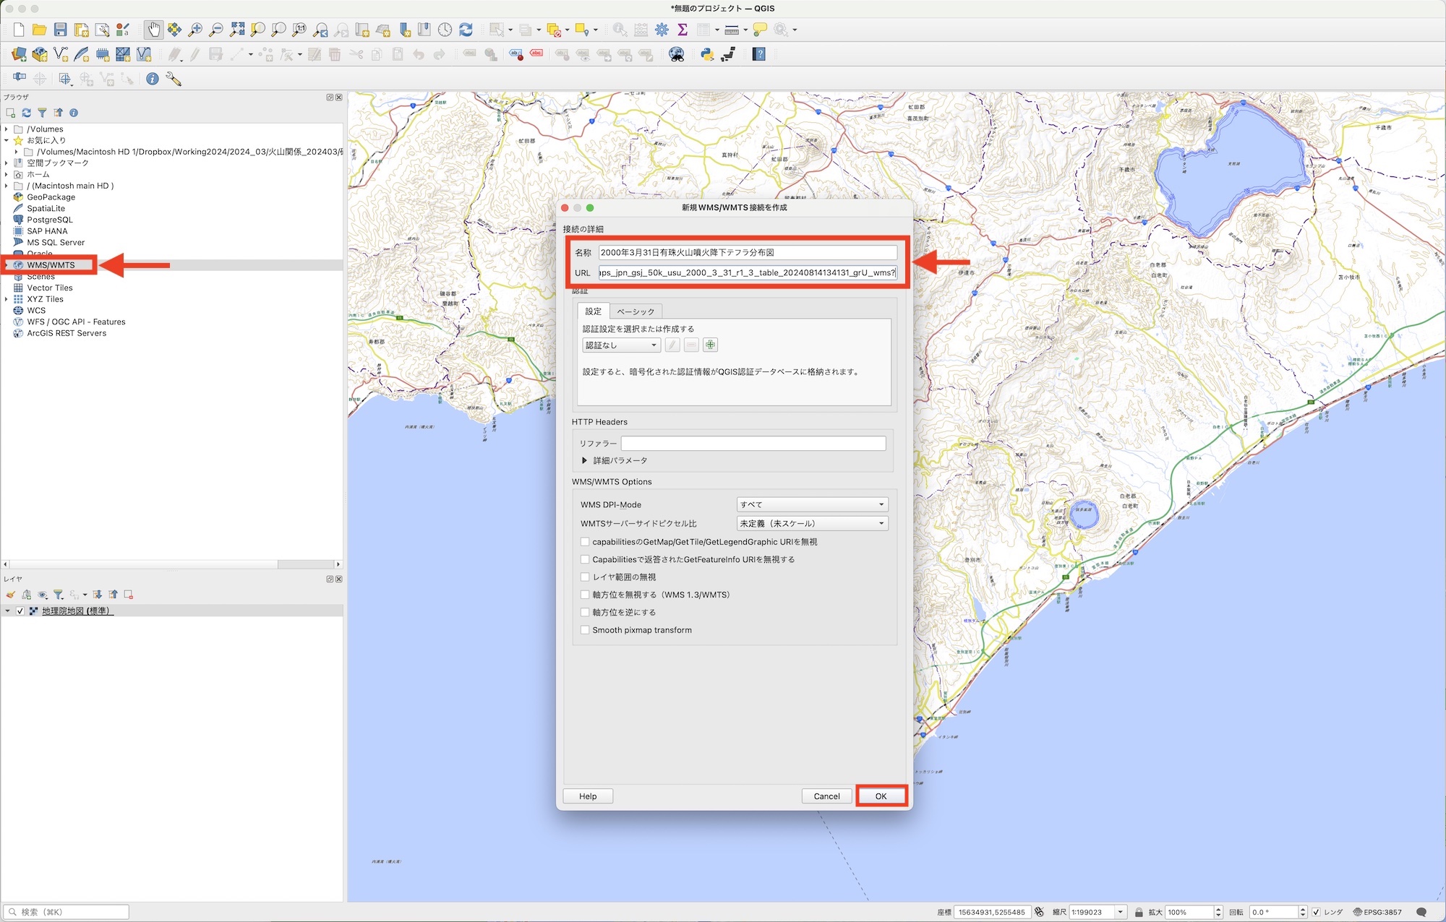Expand the /Volumes tree node

pos(7,129)
